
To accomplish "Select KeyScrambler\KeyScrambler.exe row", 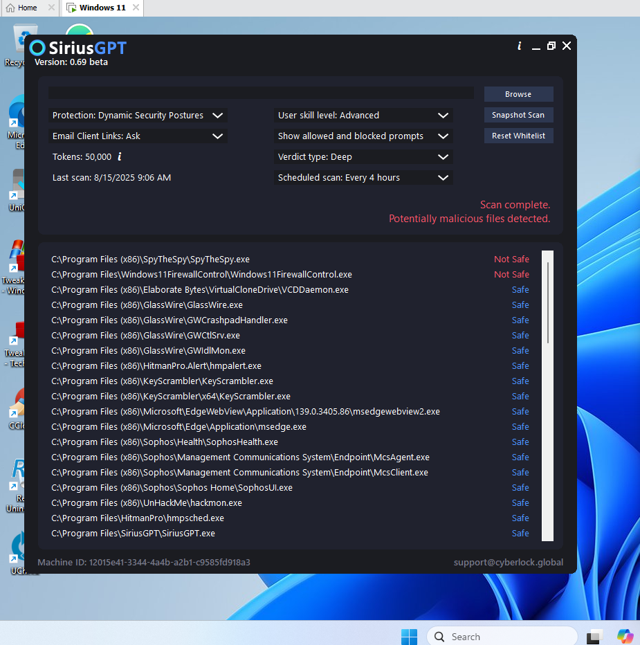I will click(x=290, y=381).
